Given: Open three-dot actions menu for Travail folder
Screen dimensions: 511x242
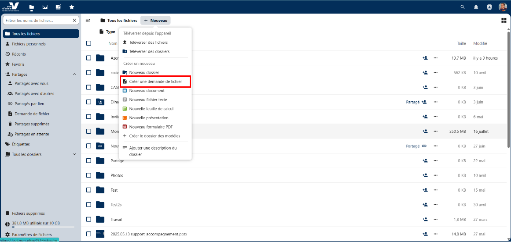Looking at the screenshot, I should (x=436, y=219).
